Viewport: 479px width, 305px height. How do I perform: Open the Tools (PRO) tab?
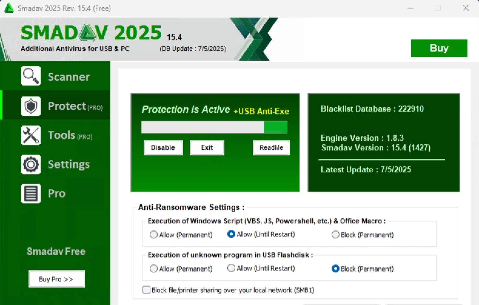[x=70, y=135]
